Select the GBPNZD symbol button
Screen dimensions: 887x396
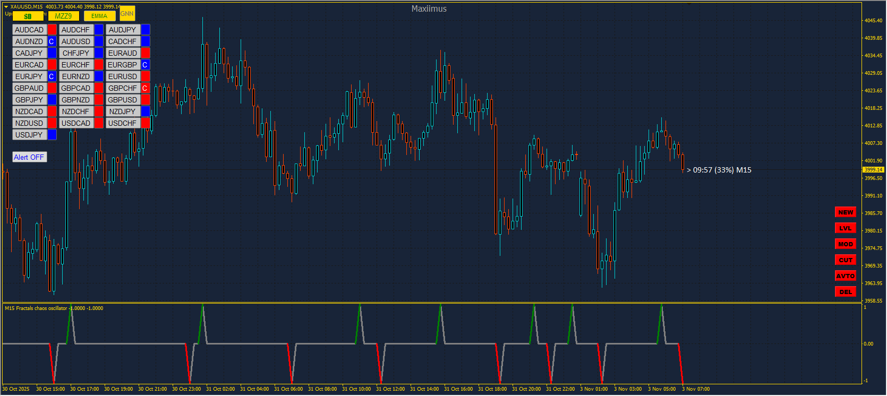pyautogui.click(x=76, y=100)
